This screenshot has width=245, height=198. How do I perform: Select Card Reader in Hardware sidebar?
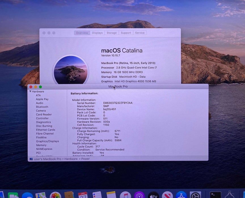point(44,115)
